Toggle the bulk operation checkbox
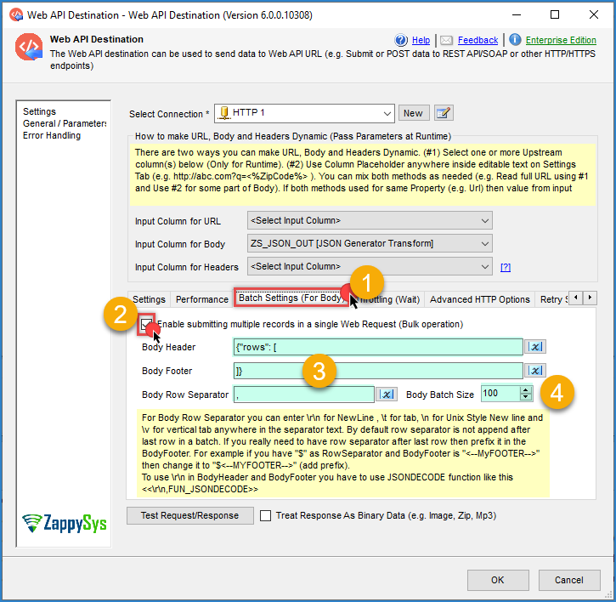616x602 pixels. point(146,325)
